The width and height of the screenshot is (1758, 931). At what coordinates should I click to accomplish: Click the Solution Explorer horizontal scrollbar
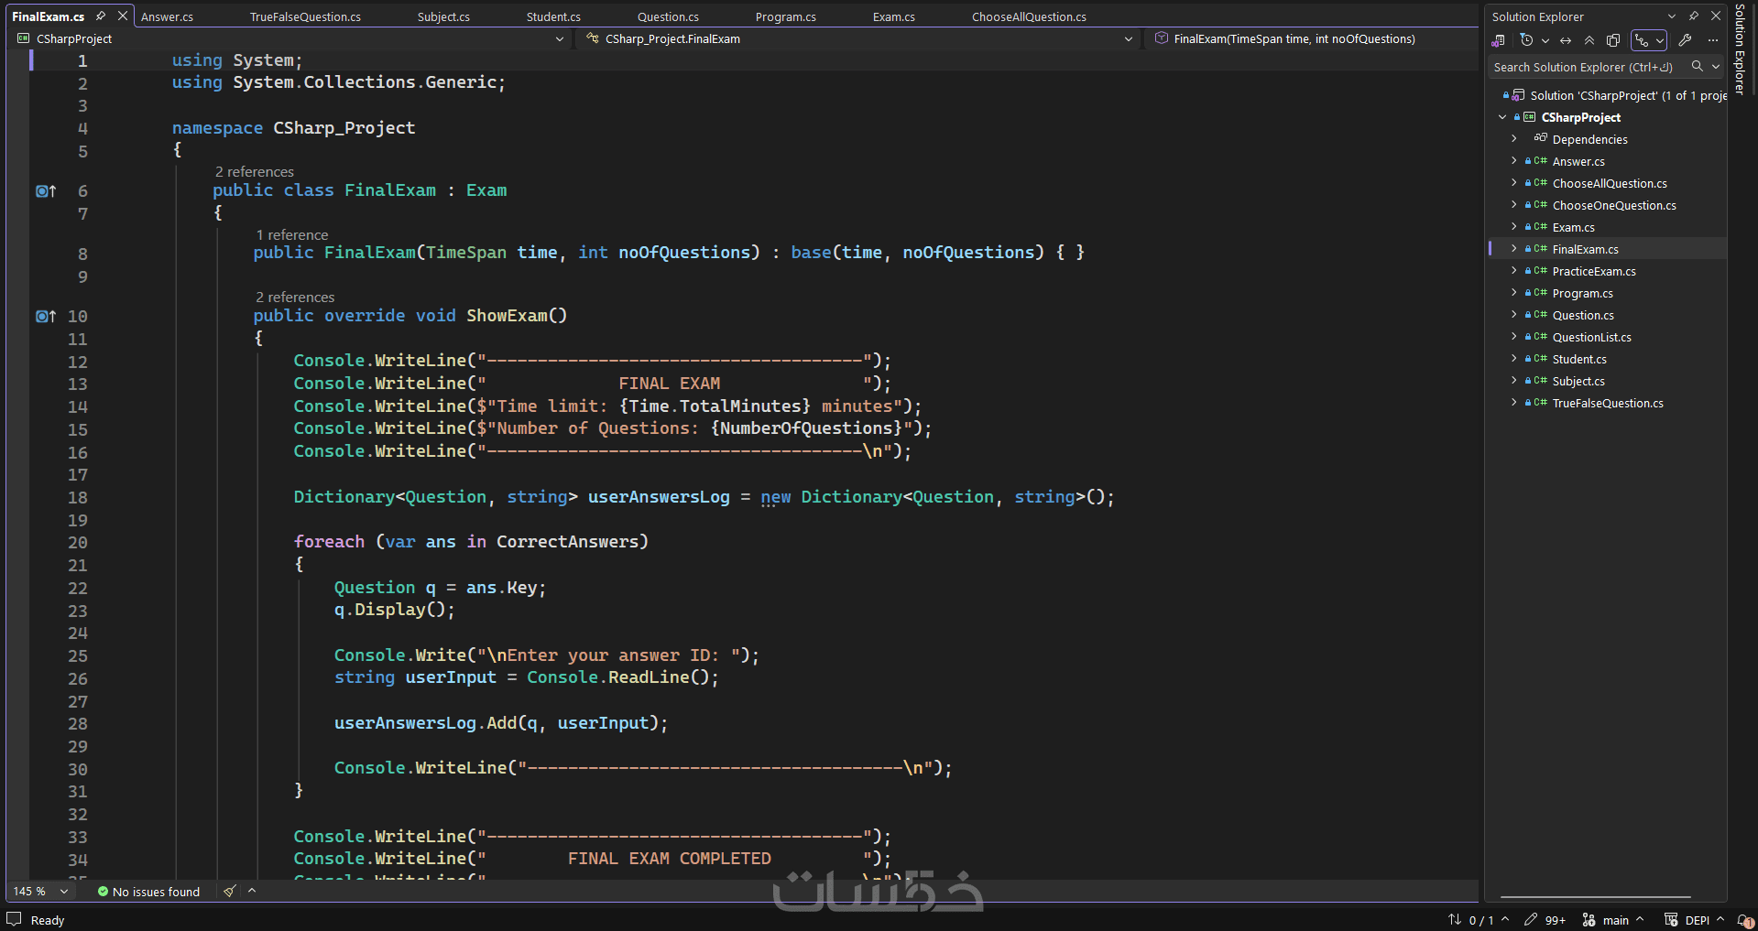tap(1595, 897)
